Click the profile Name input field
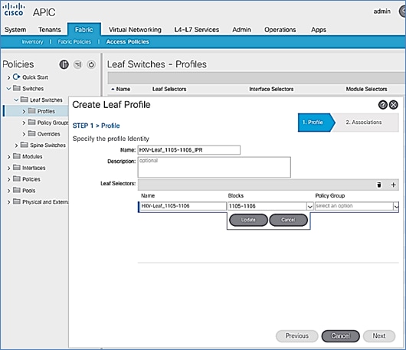This screenshot has height=350, width=406. [189, 150]
